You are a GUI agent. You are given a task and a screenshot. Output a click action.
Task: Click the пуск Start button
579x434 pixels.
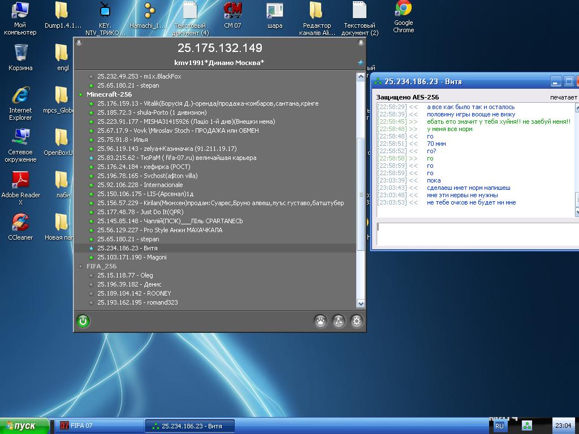coord(24,426)
